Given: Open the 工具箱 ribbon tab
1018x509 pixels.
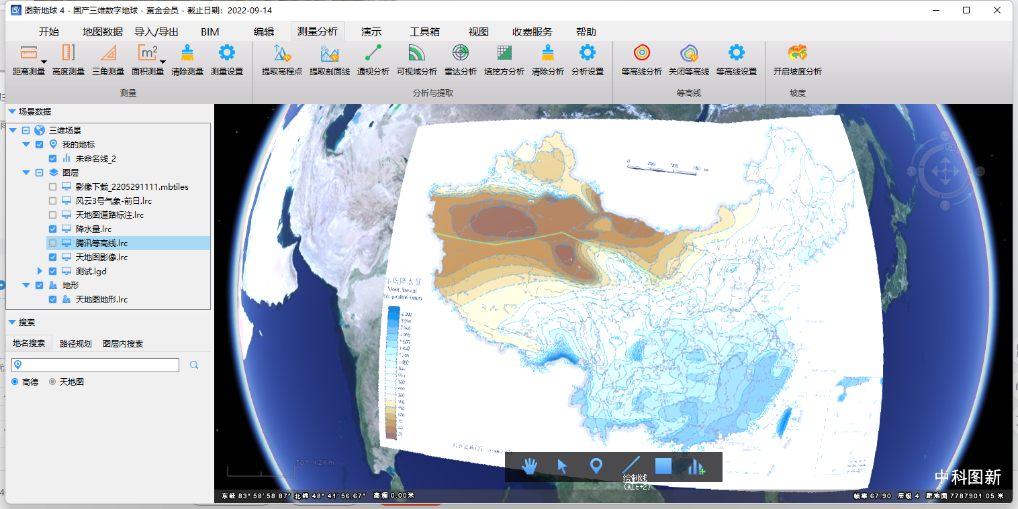Looking at the screenshot, I should tap(425, 32).
